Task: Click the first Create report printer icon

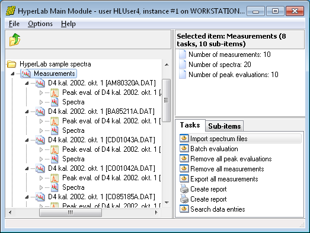Action: (184, 189)
